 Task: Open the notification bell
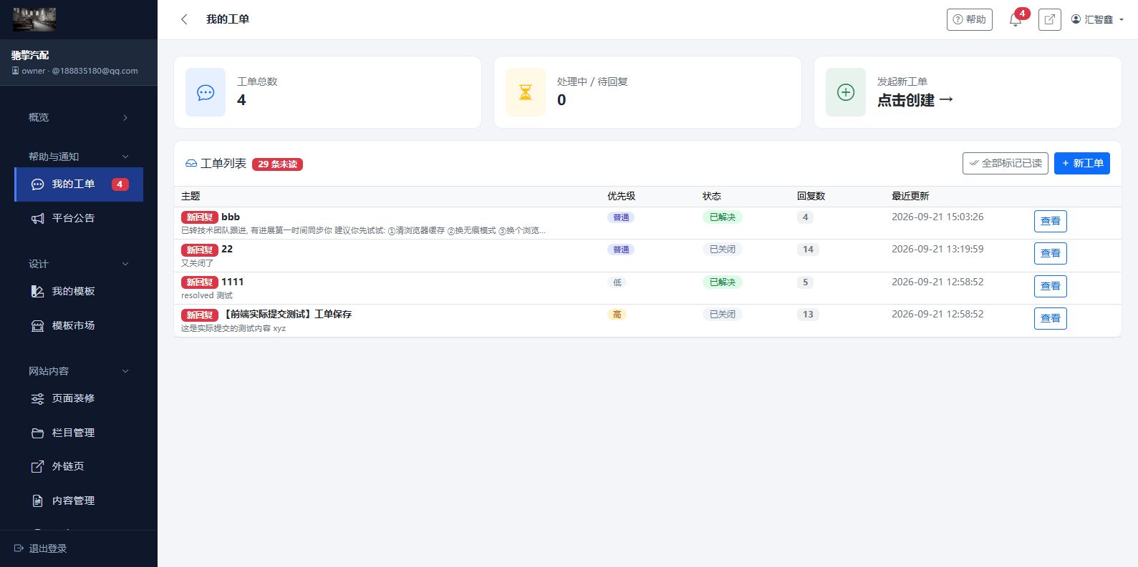tap(1016, 20)
